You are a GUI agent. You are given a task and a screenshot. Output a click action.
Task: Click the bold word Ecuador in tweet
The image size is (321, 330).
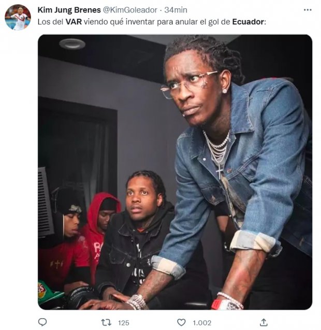[248, 22]
